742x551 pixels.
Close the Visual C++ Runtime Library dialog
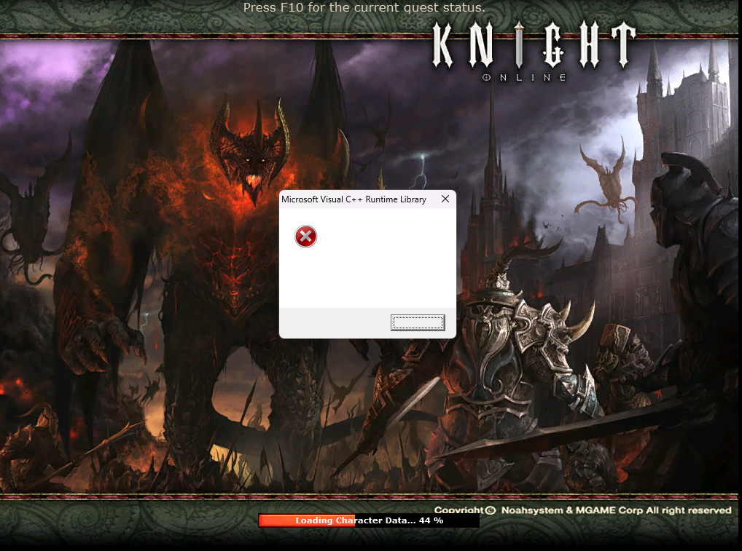tap(445, 199)
